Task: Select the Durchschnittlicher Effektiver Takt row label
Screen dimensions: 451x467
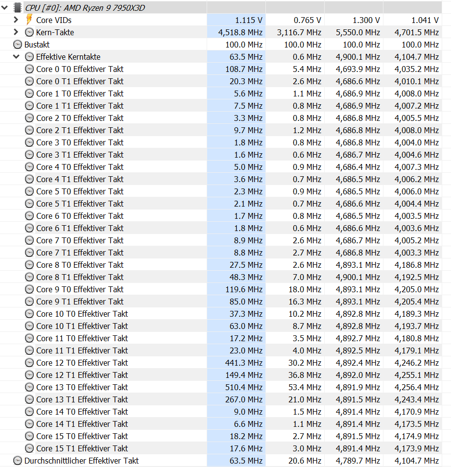Action: [x=81, y=461]
